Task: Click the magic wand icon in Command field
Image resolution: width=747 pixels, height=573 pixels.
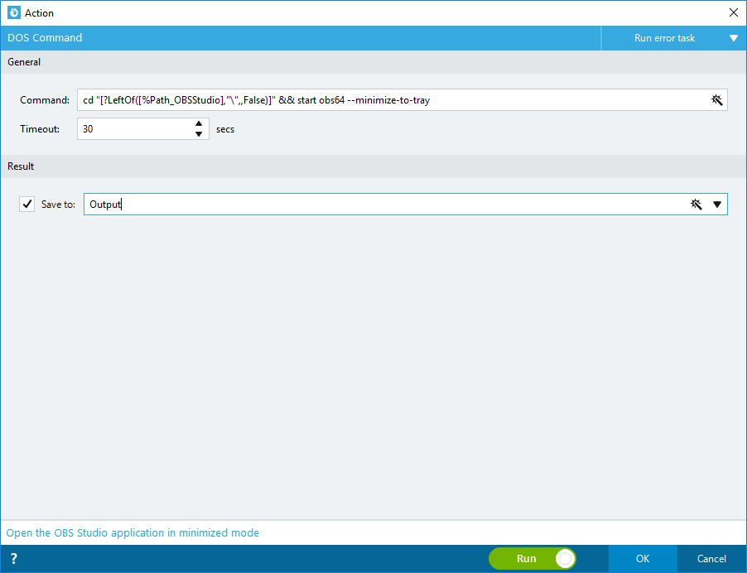Action: [x=716, y=100]
